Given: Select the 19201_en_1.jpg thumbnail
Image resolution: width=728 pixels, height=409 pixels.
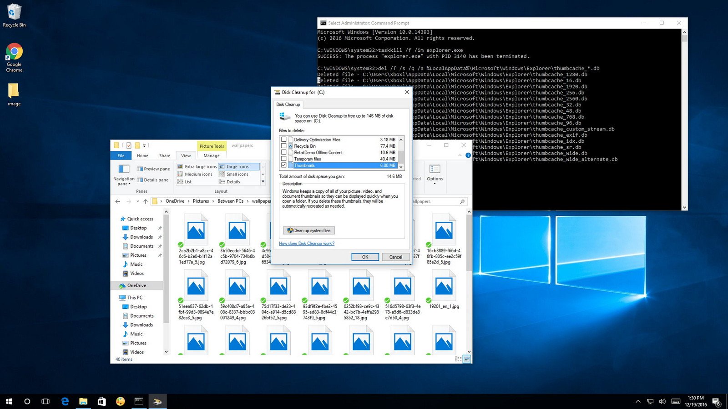Looking at the screenshot, I should (444, 286).
